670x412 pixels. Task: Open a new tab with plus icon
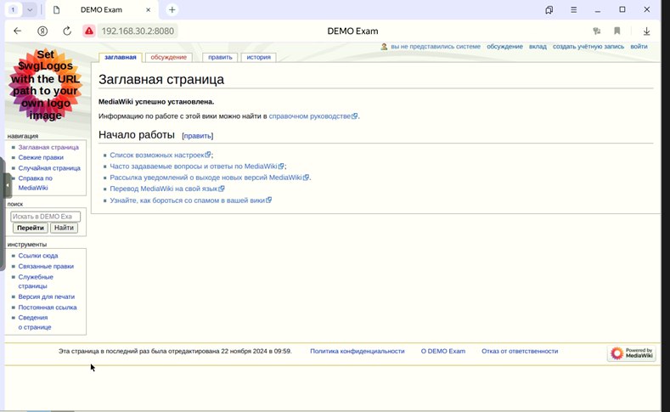pos(172,9)
